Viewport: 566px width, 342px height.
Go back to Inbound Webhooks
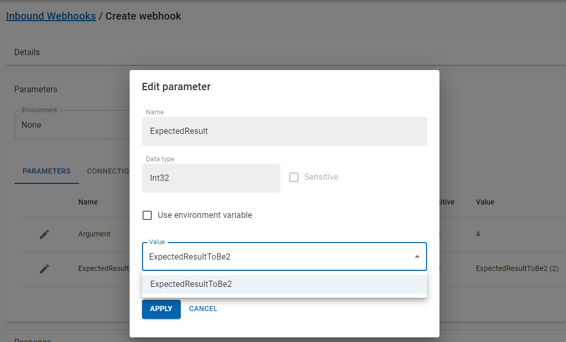click(x=51, y=16)
